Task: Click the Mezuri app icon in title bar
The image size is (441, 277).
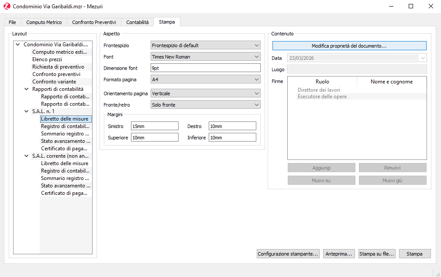Action: click(7, 7)
